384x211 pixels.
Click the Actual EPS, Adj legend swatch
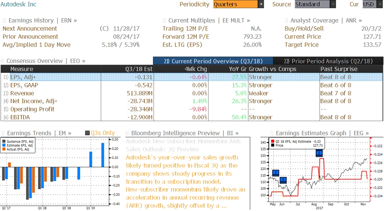4,149
